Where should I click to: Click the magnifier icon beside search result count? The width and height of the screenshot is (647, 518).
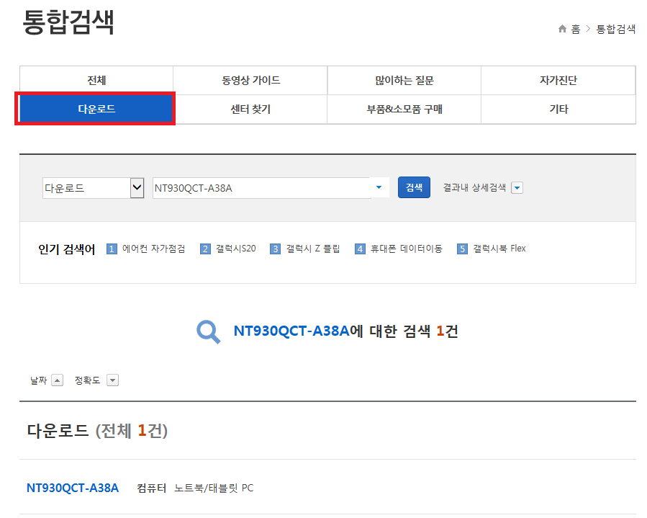coord(209,331)
